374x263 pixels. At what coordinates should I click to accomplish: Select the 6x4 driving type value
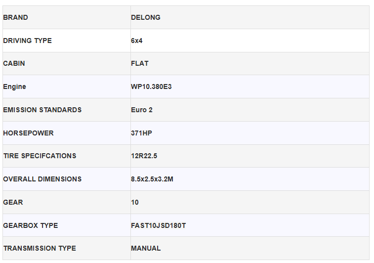pyautogui.click(x=137, y=41)
